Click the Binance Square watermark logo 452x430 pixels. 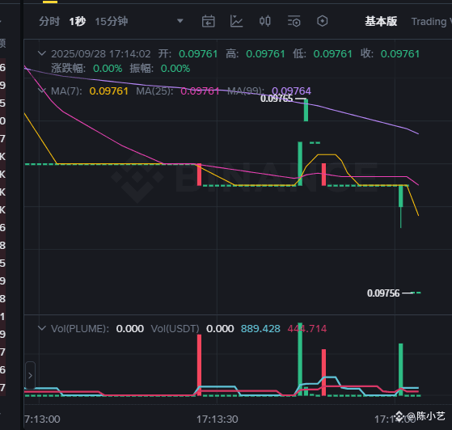pyautogui.click(x=399, y=416)
